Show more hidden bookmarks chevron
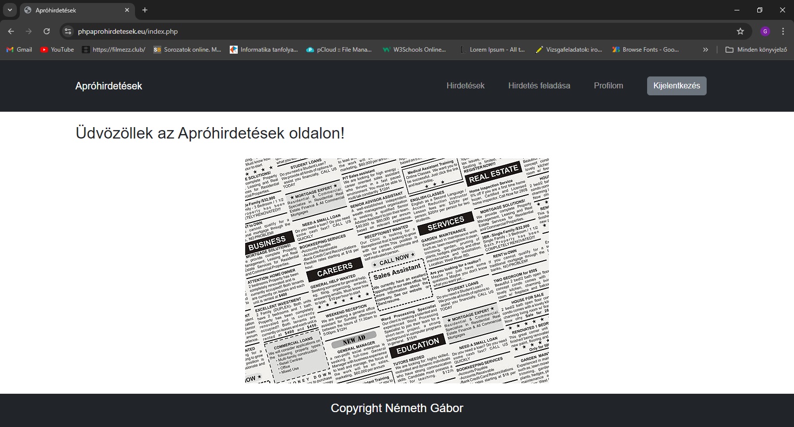The image size is (794, 427). (x=705, y=50)
